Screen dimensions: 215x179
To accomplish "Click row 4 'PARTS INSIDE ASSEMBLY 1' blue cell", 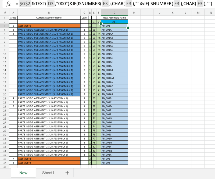I will [x=49, y=30].
